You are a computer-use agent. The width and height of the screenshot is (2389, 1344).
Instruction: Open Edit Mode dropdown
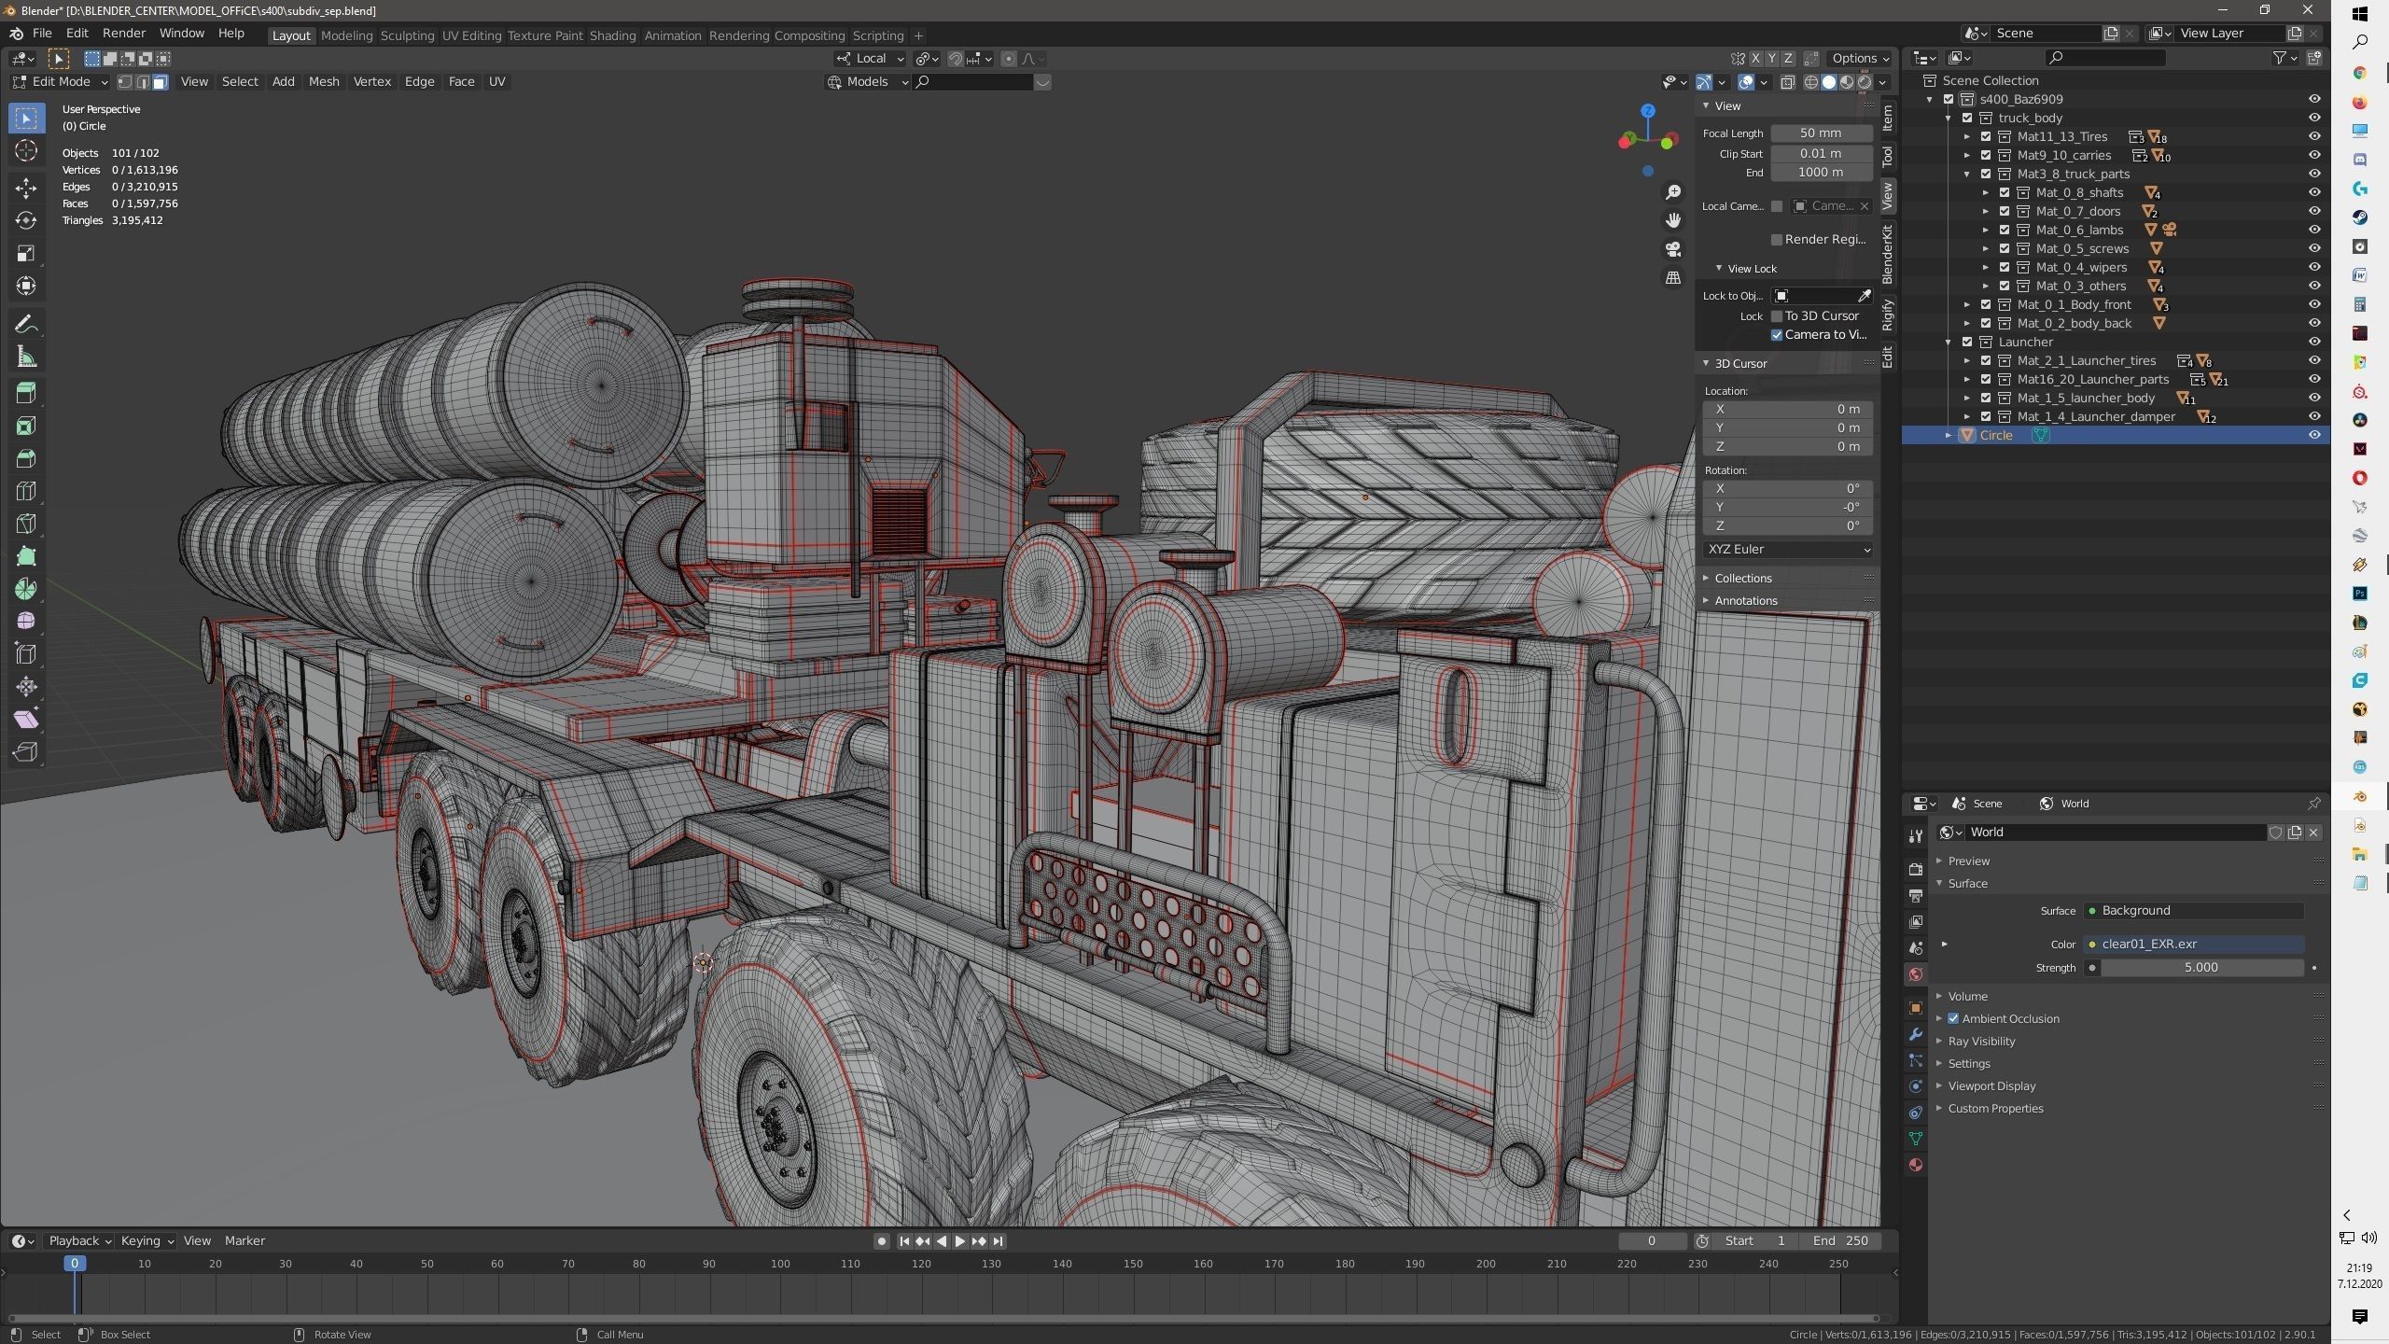click(60, 82)
